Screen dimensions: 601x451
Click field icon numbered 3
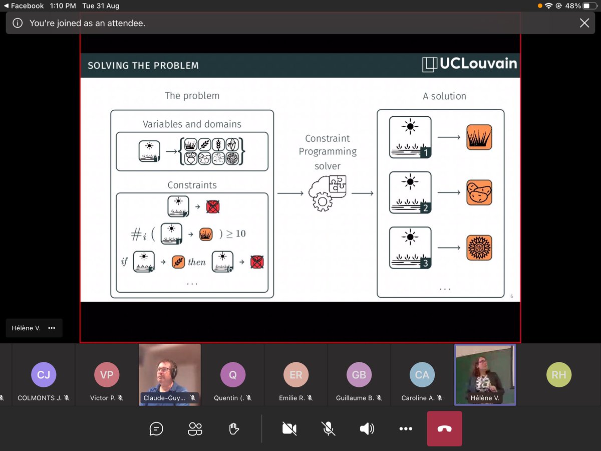(410, 248)
